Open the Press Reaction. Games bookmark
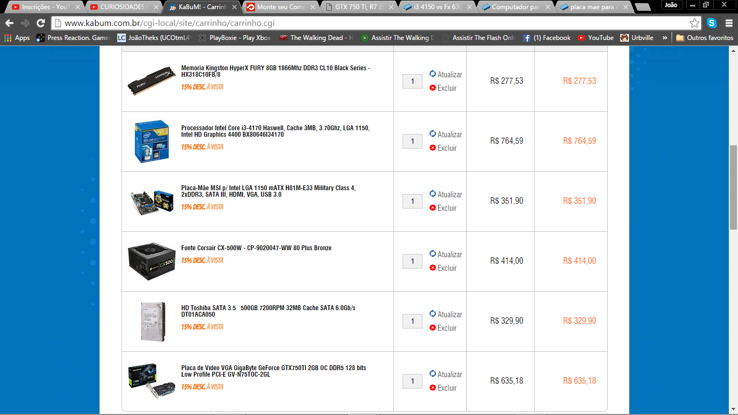The height and width of the screenshot is (415, 738). [72, 38]
